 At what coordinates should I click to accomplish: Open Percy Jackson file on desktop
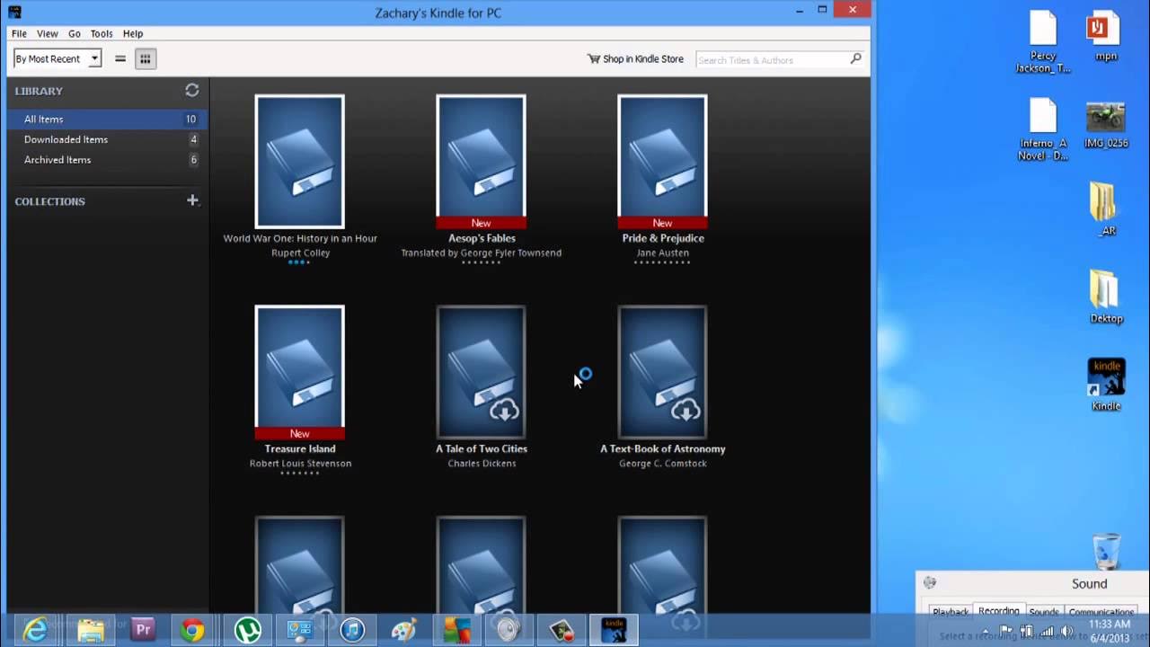point(1043,41)
